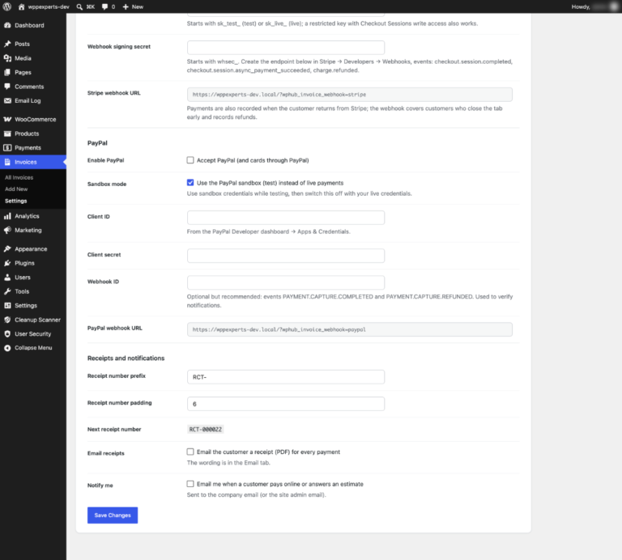The width and height of the screenshot is (622, 560).
Task: Open the Plugins menu label
Action: (24, 263)
